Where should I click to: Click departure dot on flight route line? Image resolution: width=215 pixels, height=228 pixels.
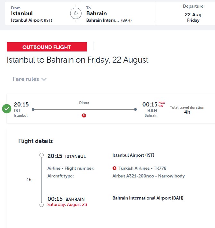pos(33,109)
